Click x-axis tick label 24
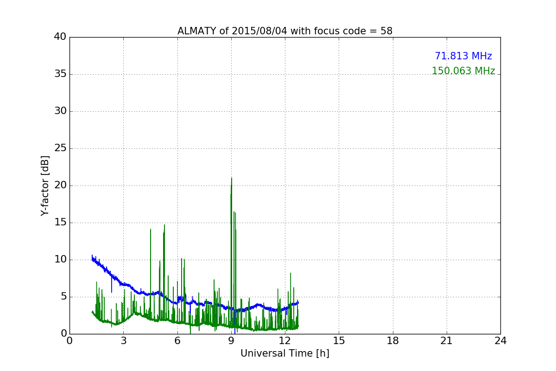This screenshot has height=371, width=556. (x=500, y=341)
